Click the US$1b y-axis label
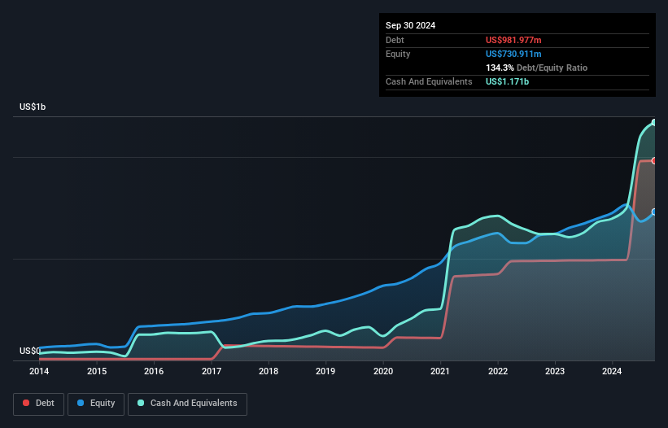 point(33,107)
